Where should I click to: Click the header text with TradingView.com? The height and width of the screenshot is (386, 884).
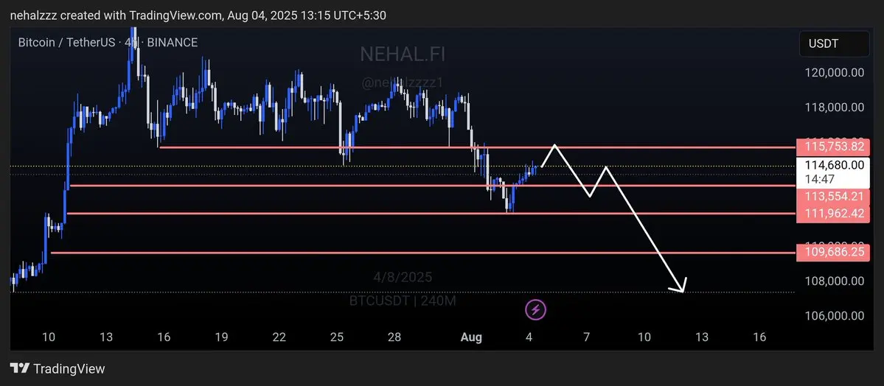tap(198, 15)
